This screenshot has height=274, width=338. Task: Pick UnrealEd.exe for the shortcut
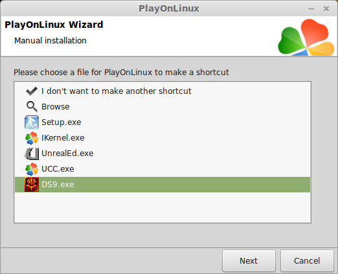click(x=163, y=154)
